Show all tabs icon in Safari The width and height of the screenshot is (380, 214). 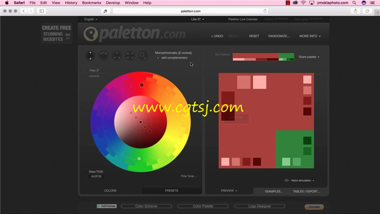(x=367, y=11)
